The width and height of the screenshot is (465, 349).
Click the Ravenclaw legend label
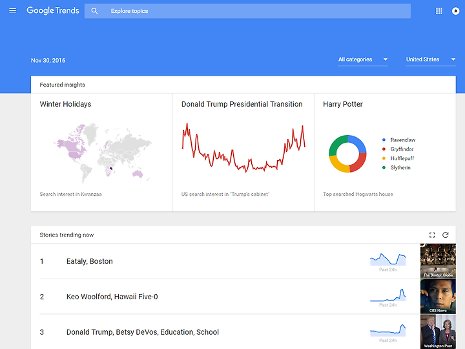(x=403, y=140)
